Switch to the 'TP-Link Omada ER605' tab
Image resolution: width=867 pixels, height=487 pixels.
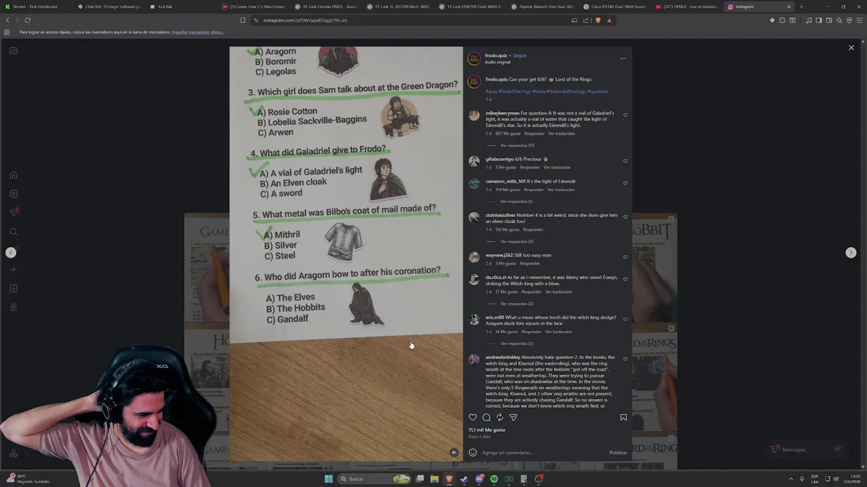point(325,7)
